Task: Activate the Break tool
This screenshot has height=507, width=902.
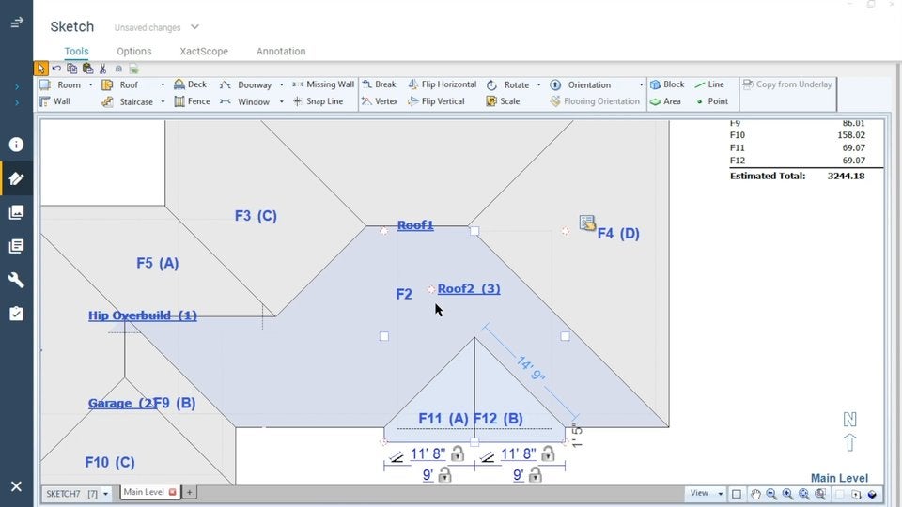Action: (x=379, y=84)
